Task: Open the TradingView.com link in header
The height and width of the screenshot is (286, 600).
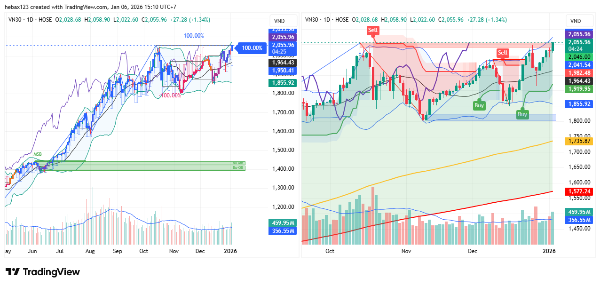Action: pos(73,8)
